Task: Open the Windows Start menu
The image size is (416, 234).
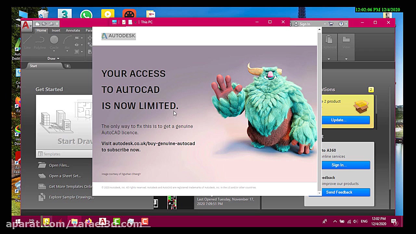Action: [x=18, y=222]
